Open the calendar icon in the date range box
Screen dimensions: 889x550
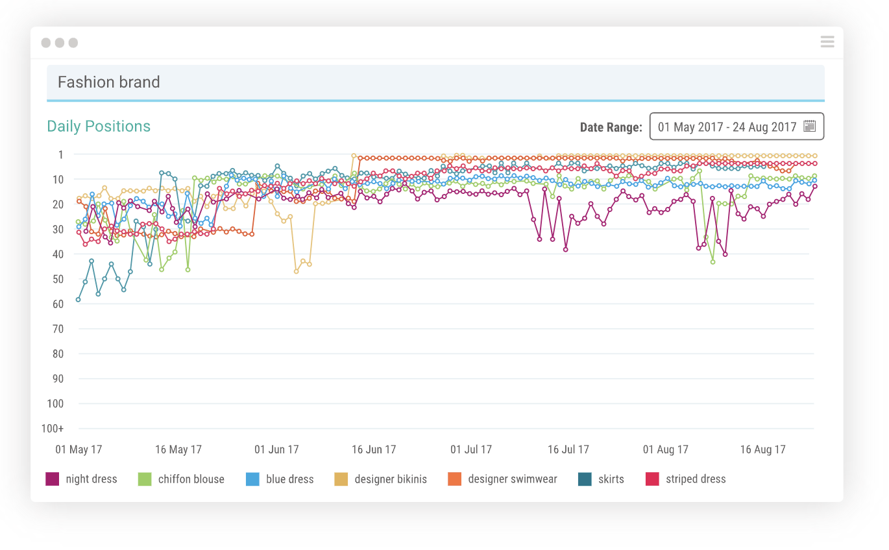[x=809, y=126]
